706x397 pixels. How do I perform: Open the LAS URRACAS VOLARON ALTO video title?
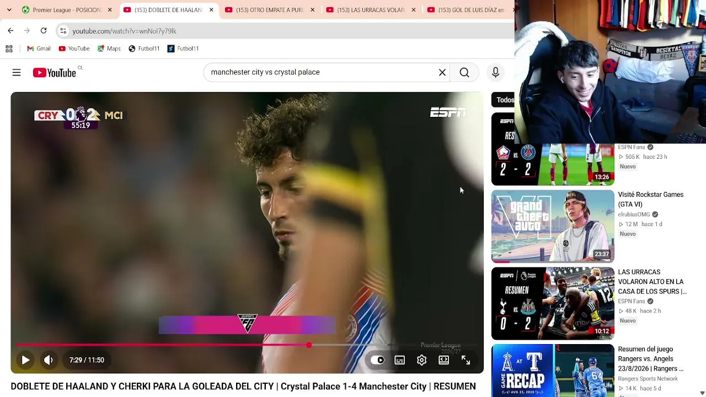point(652,282)
